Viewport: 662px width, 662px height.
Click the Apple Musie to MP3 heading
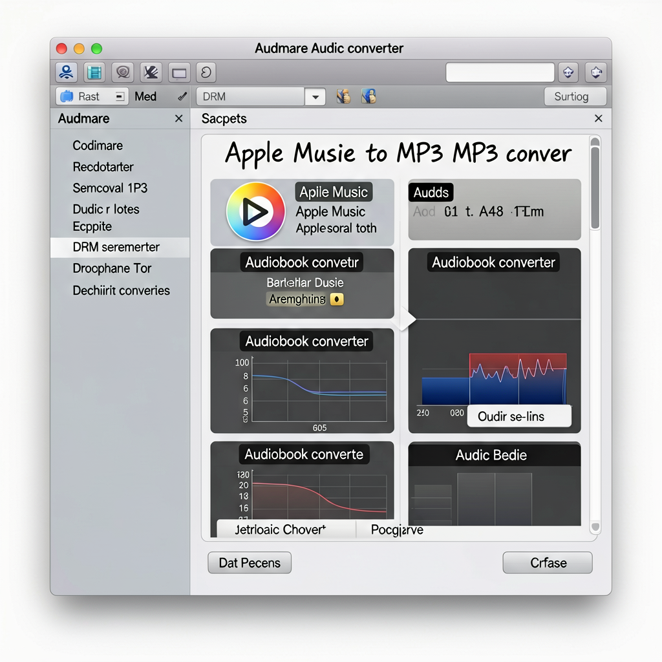point(398,154)
